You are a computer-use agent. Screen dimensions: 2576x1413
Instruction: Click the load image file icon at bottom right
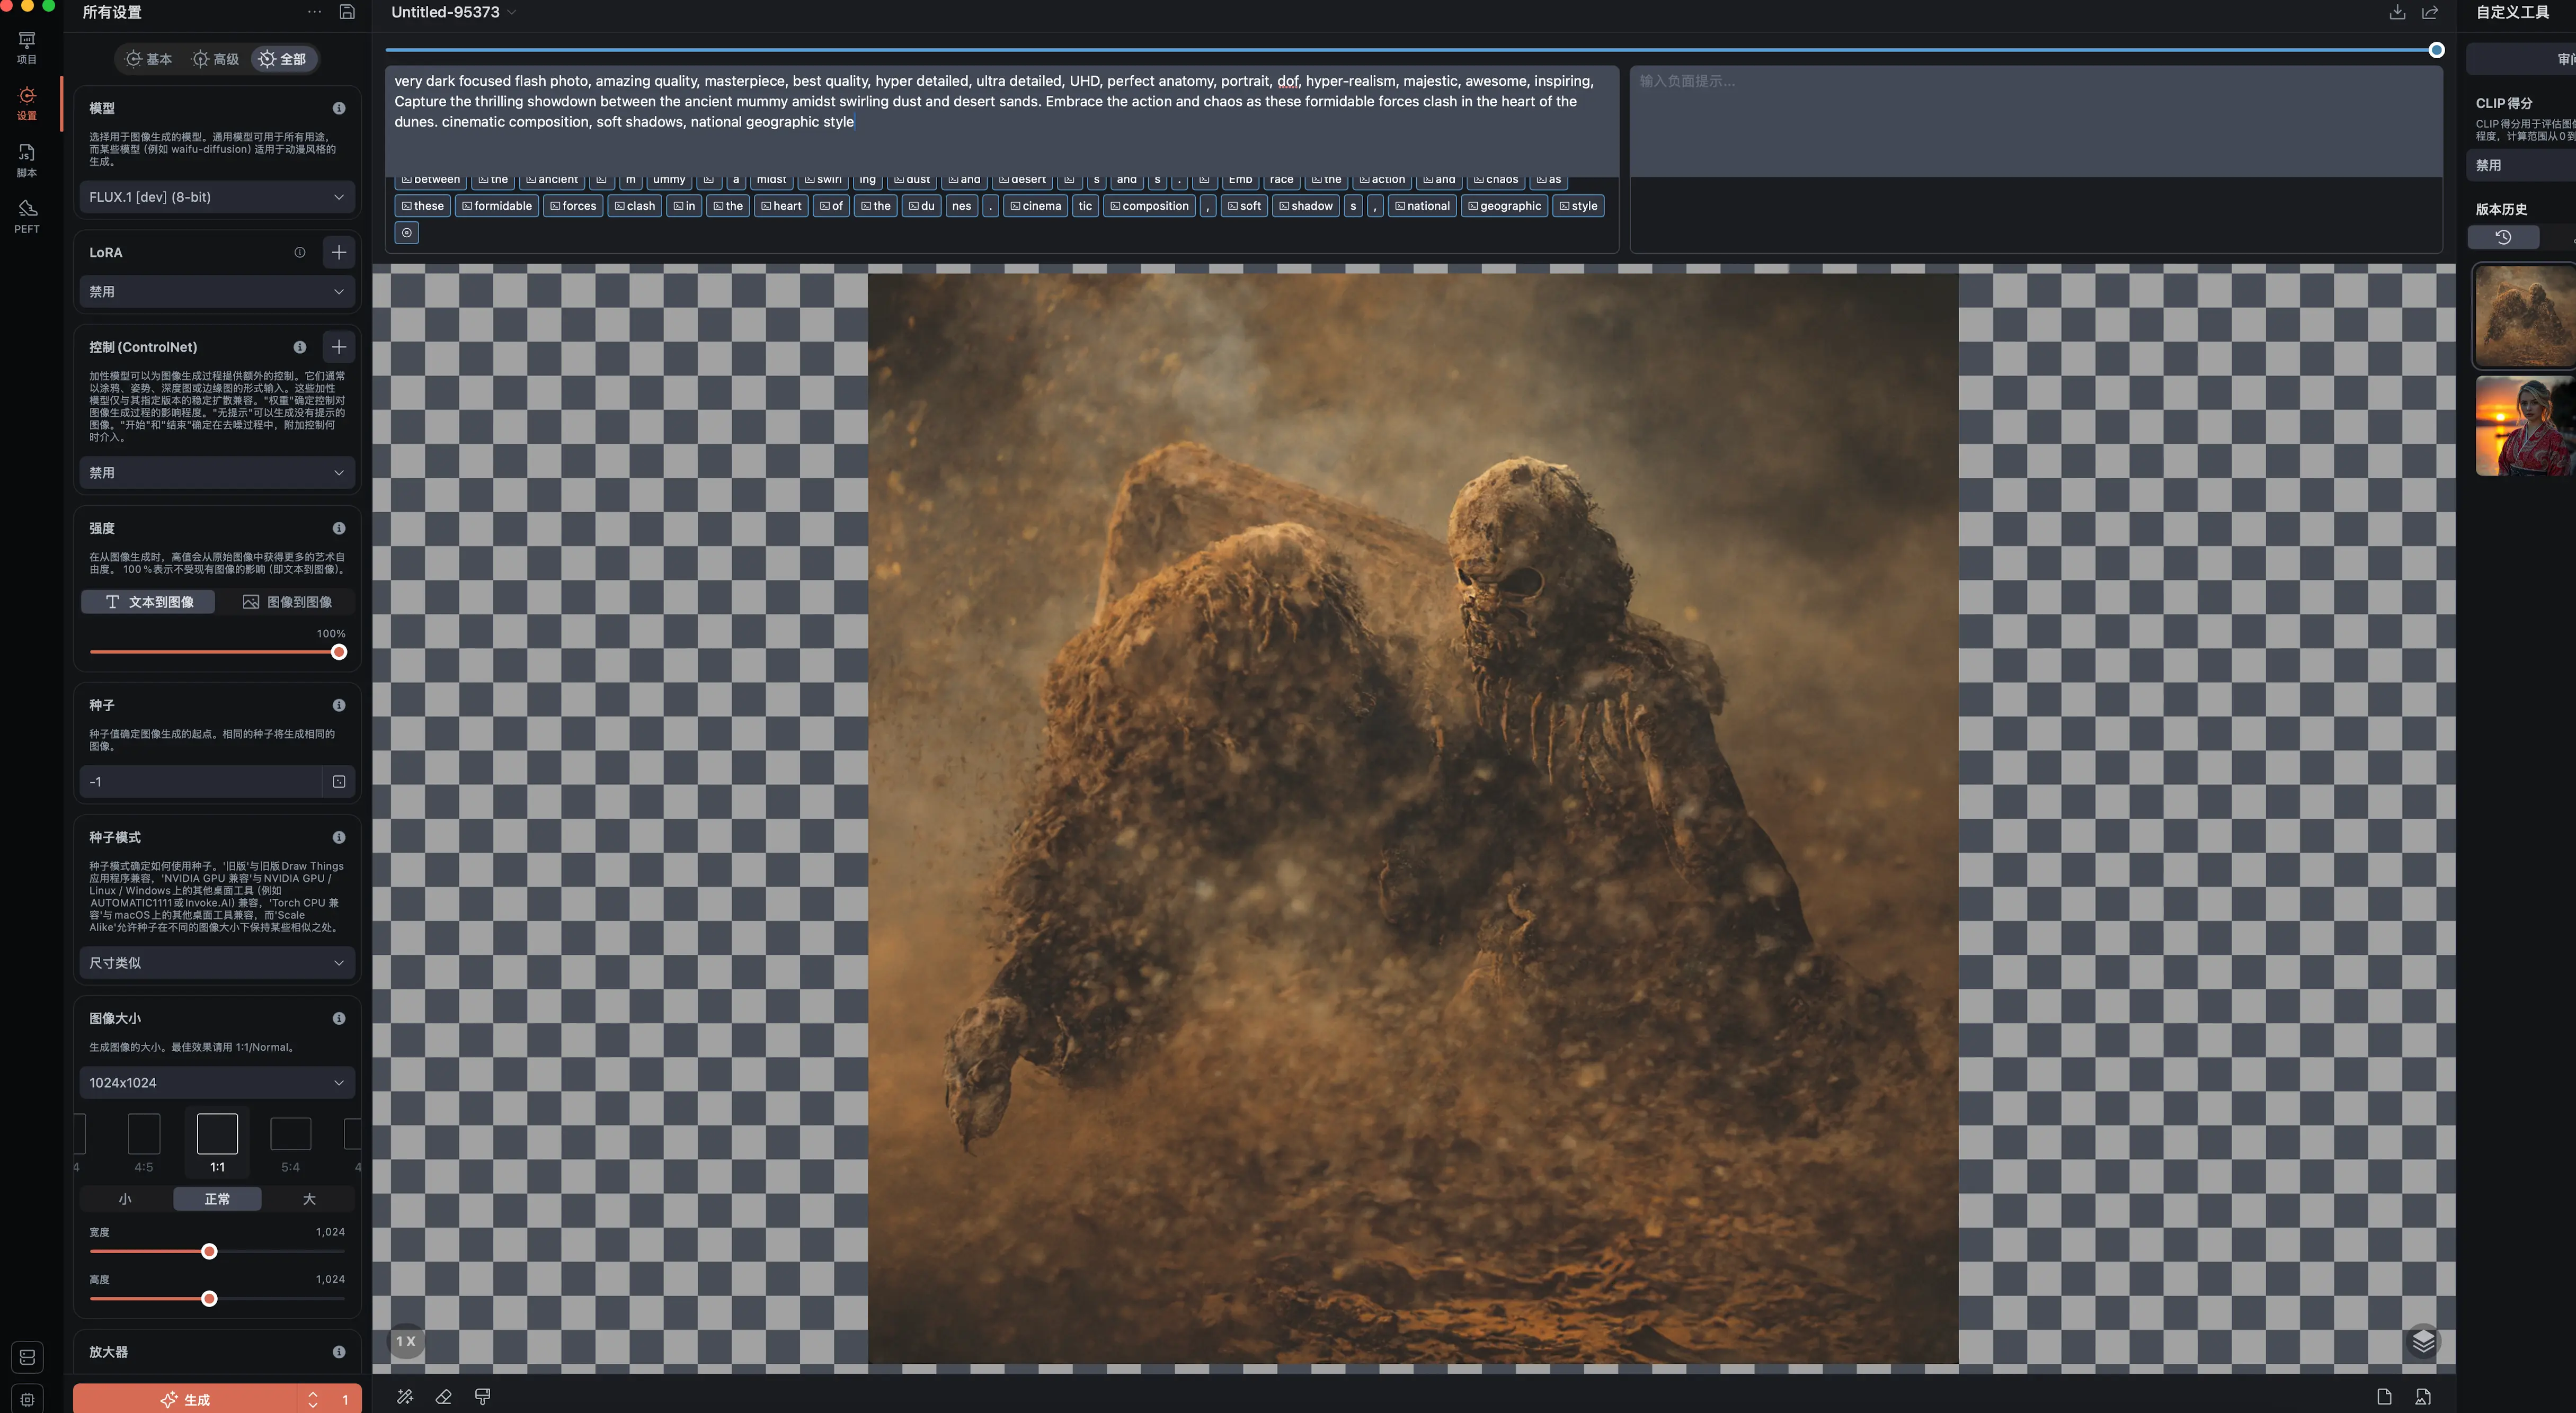coord(2423,1397)
